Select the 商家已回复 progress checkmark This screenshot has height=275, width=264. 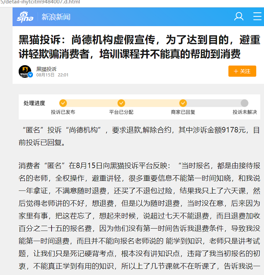[183, 103]
